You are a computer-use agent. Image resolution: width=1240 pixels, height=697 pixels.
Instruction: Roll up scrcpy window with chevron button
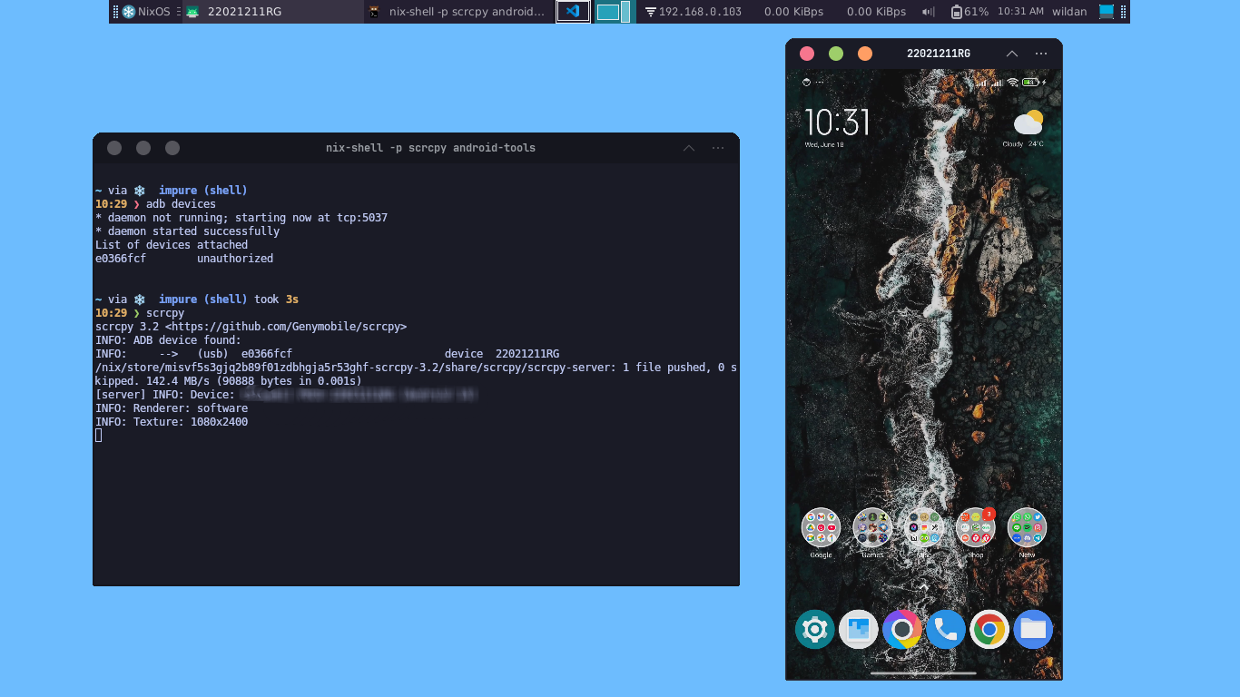tap(1012, 54)
